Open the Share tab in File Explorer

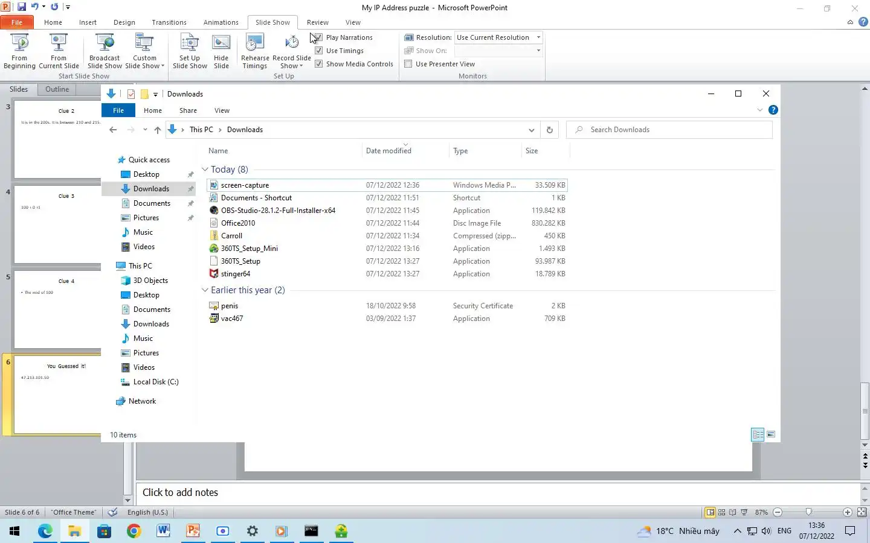click(x=188, y=110)
